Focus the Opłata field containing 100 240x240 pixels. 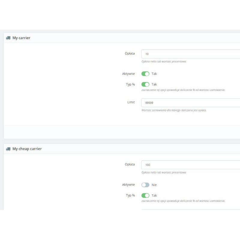pos(190,165)
